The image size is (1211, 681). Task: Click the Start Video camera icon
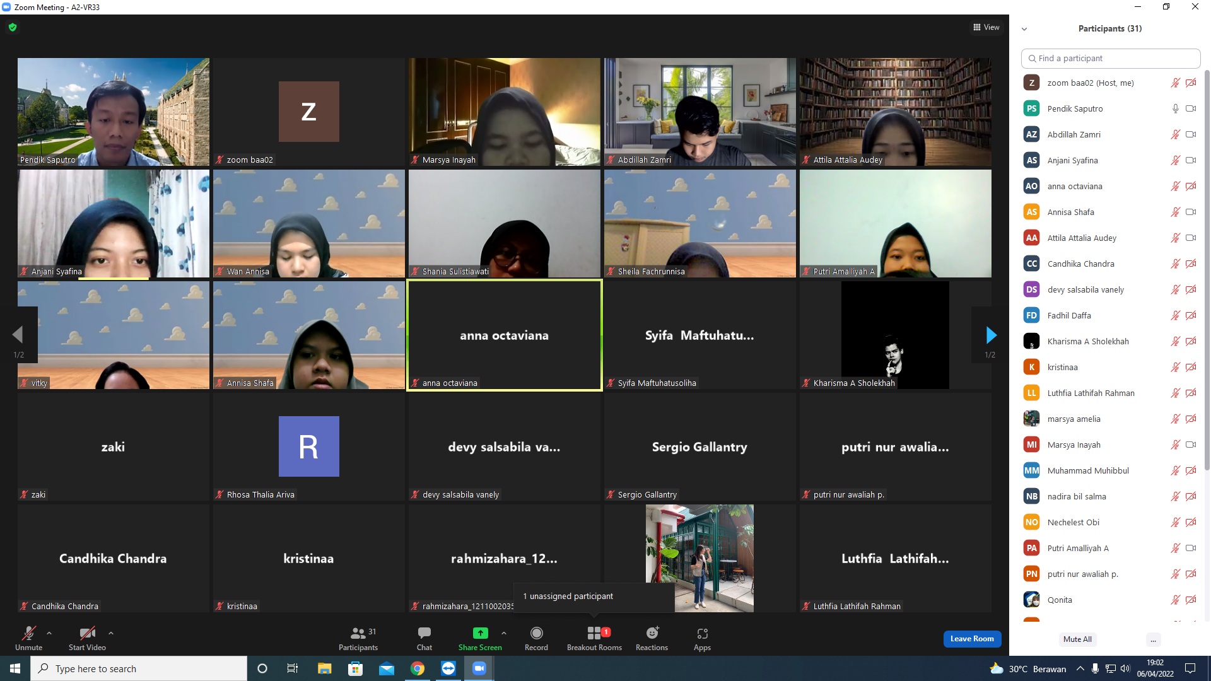tap(87, 633)
